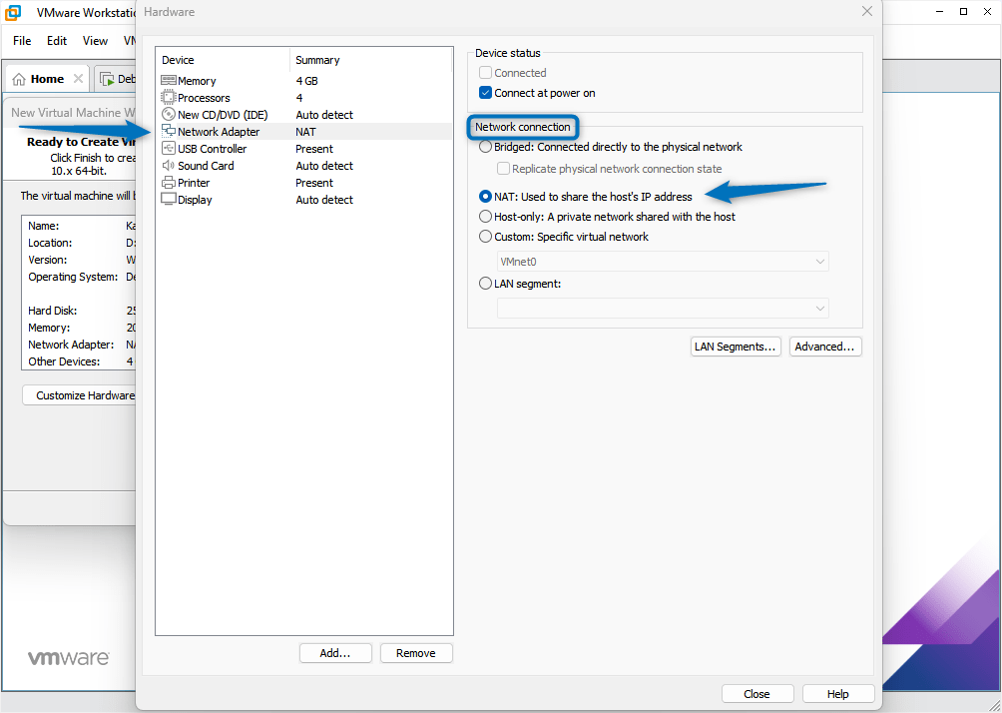Choose Host-only private network option

pos(485,216)
